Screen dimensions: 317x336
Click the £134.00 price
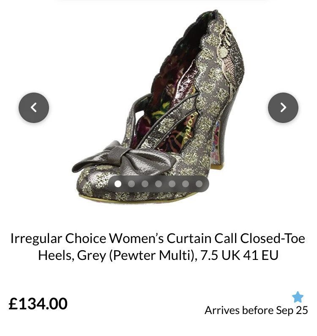pos(38,303)
